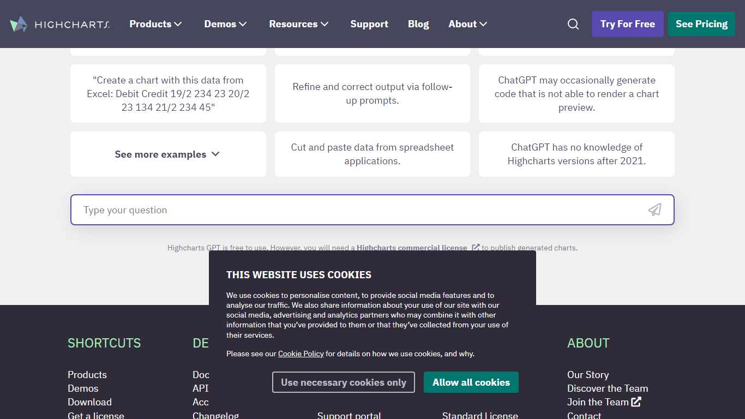Image resolution: width=745 pixels, height=419 pixels.
Task: Open the search magnifier icon
Action: 573,24
